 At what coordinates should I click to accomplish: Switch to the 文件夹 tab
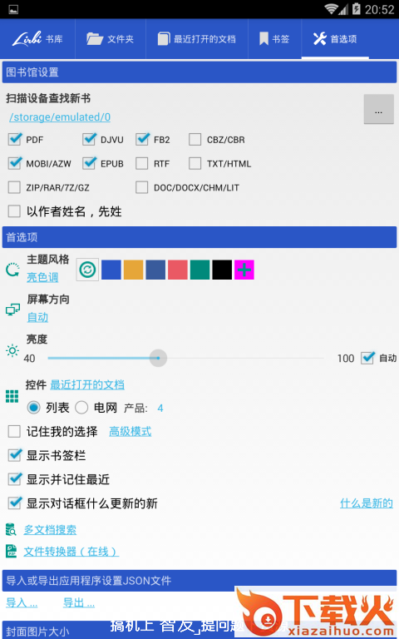point(111,39)
